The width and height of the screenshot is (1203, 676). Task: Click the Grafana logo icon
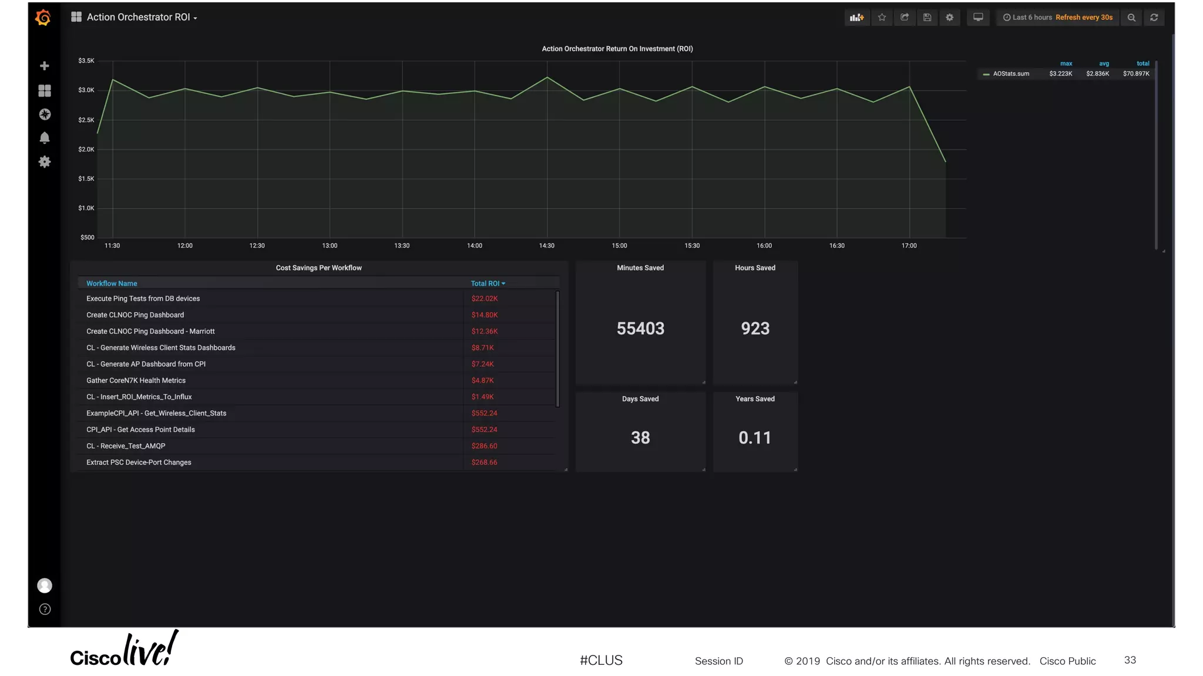point(43,18)
